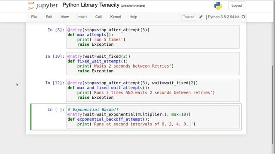Open the Cell menu
Viewport: 275px width, 154px height.
[98, 17]
